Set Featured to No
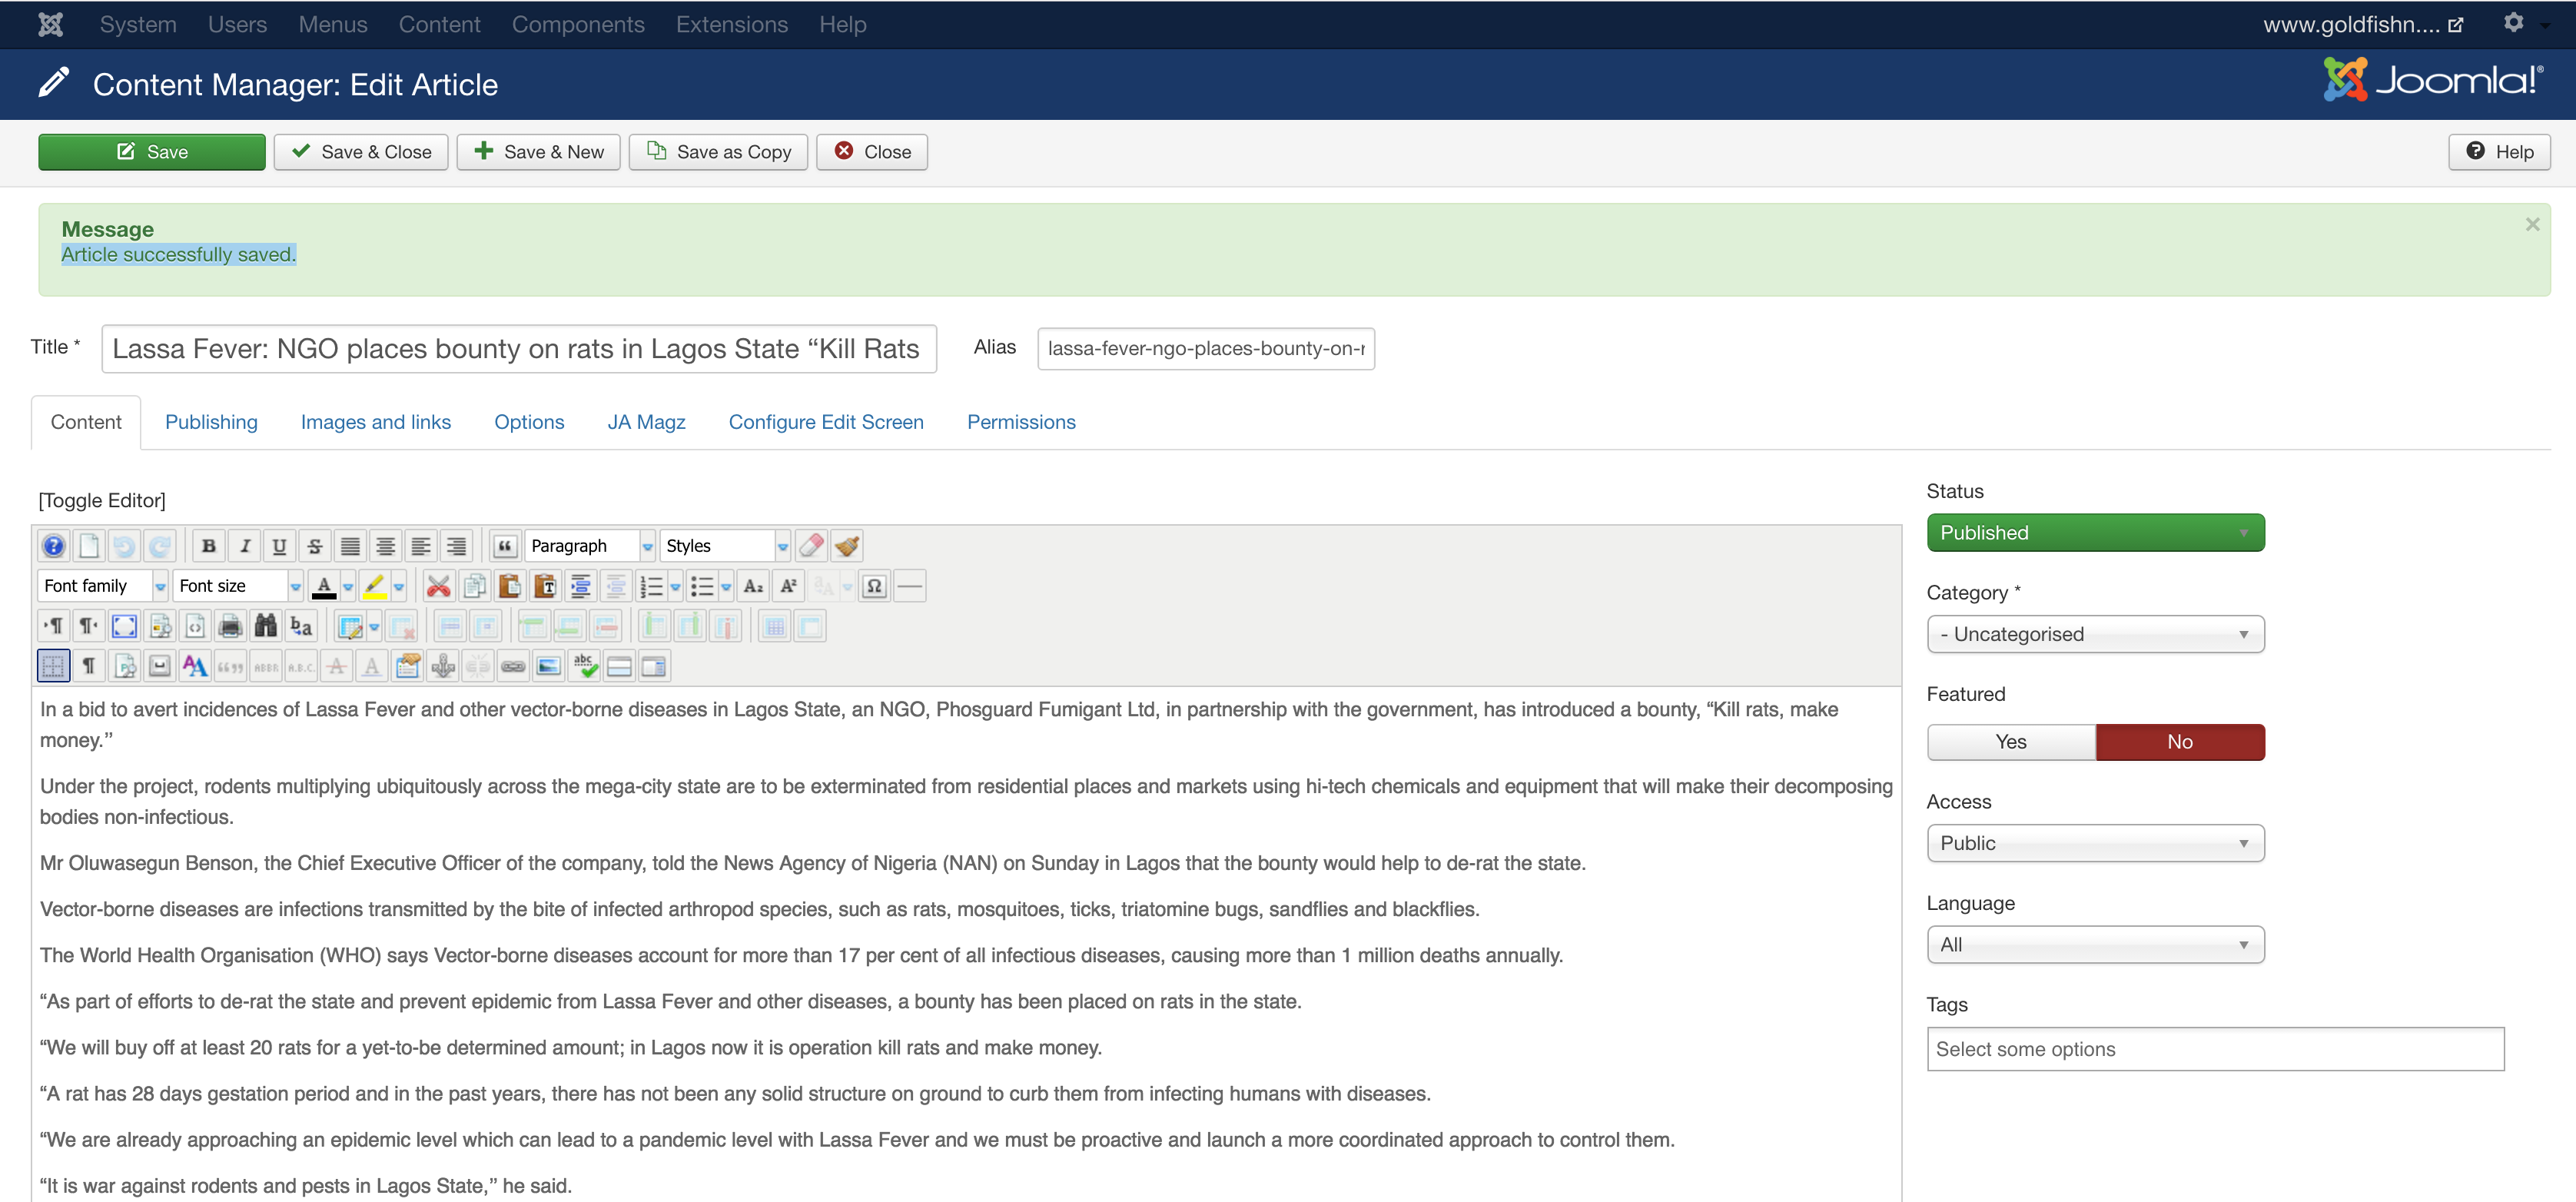 [x=2180, y=742]
